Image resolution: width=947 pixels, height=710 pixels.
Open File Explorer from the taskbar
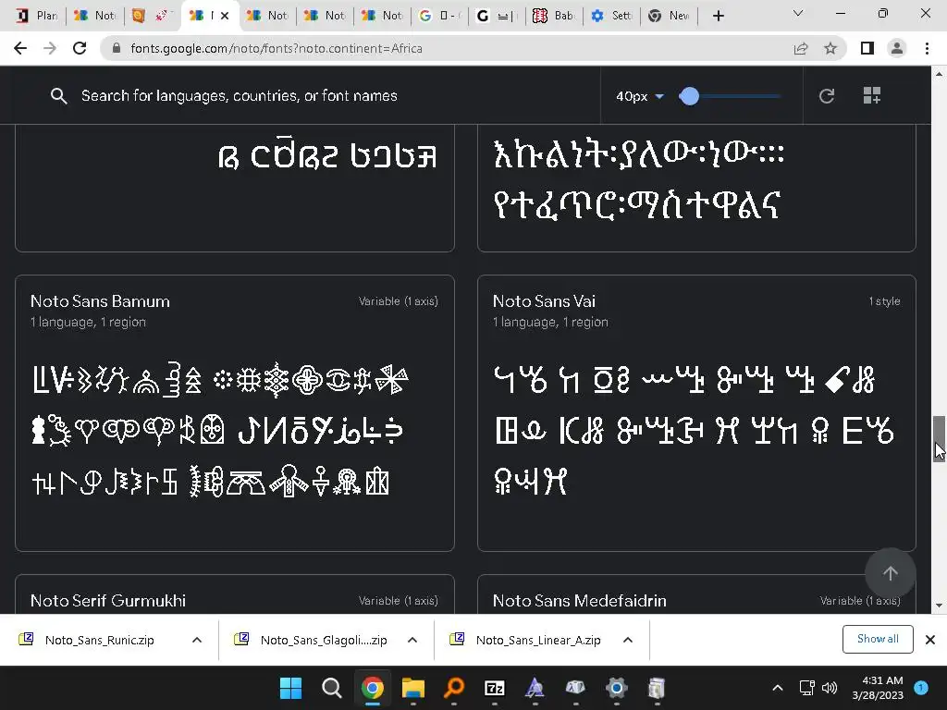(x=413, y=688)
